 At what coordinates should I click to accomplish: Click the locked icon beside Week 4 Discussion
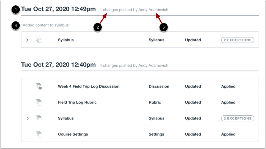click(x=39, y=86)
